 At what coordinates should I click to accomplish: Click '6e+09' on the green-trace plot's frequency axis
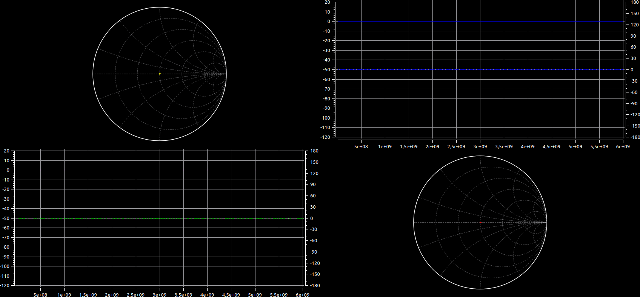tap(302, 295)
